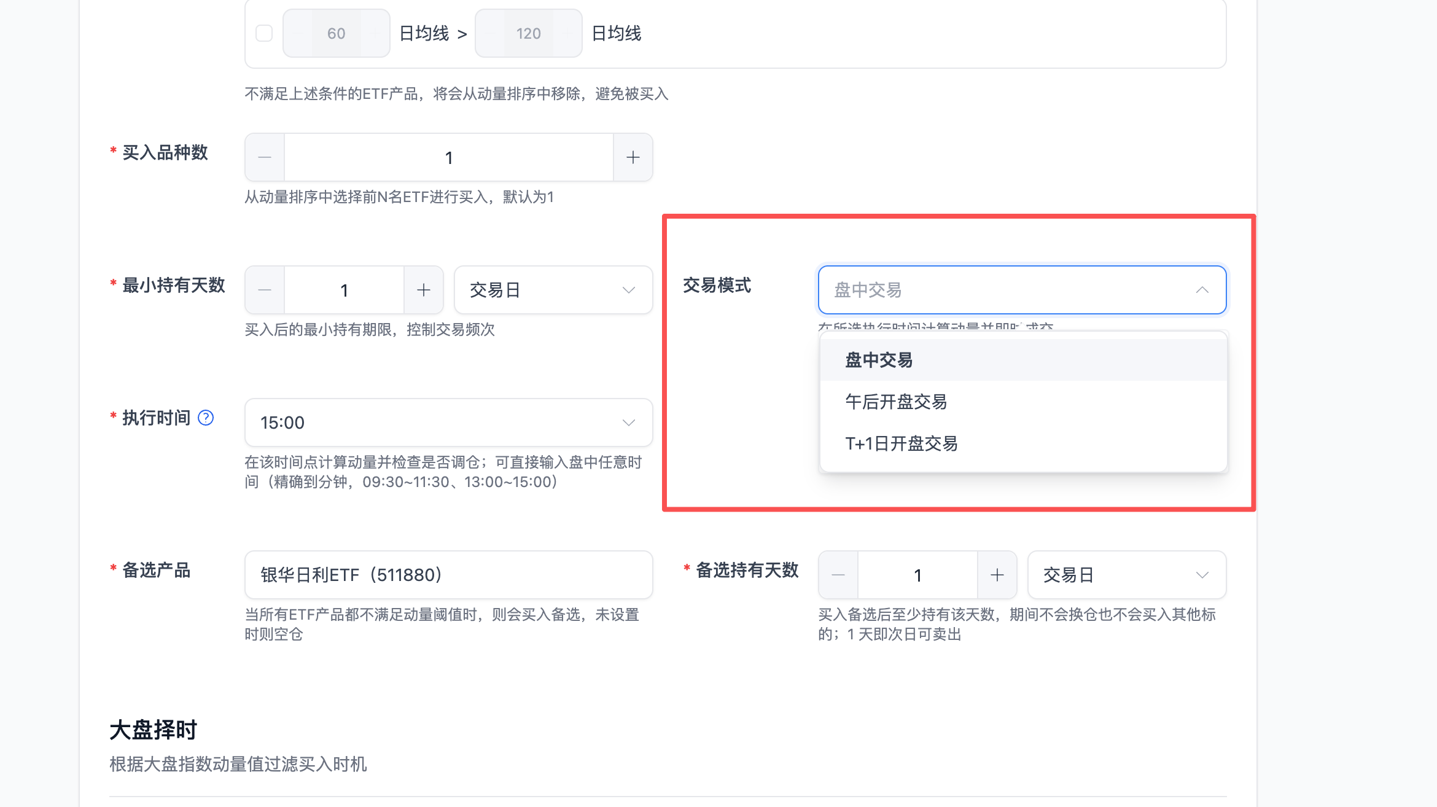Image resolution: width=1437 pixels, height=807 pixels.
Task: Open the 执行时间 15:00 dropdown
Action: (449, 423)
